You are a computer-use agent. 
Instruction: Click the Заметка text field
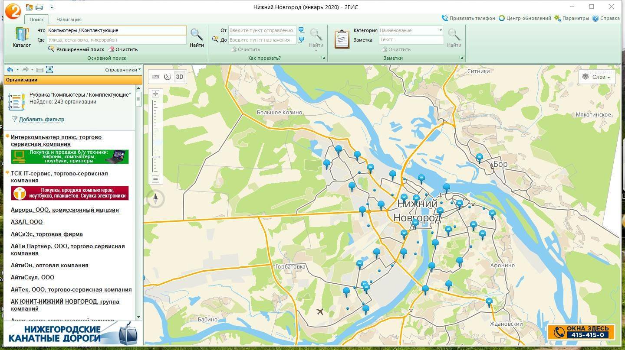click(x=411, y=40)
